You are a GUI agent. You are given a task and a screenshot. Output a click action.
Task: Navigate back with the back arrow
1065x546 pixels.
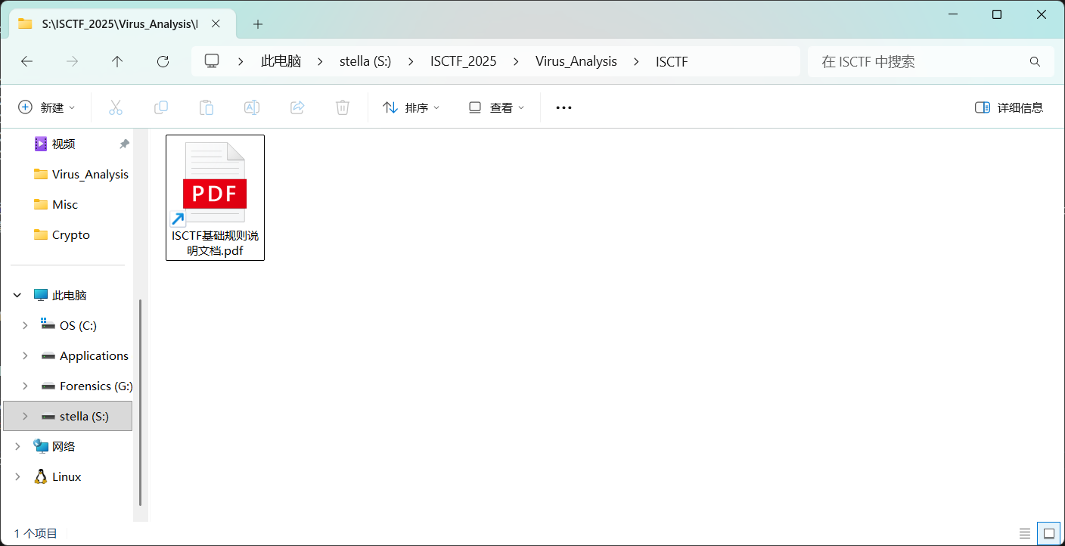(x=26, y=61)
